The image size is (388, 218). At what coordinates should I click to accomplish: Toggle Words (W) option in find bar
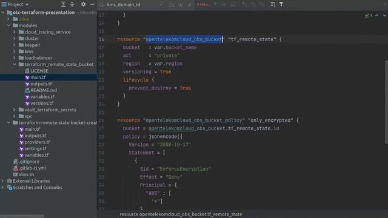[x=181, y=5]
